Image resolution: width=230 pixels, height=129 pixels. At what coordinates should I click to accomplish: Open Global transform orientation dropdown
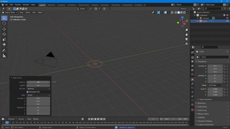tap(82, 9)
